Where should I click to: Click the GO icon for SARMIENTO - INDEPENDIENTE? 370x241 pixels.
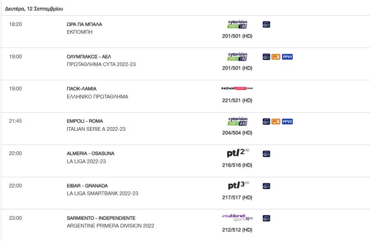point(266,218)
